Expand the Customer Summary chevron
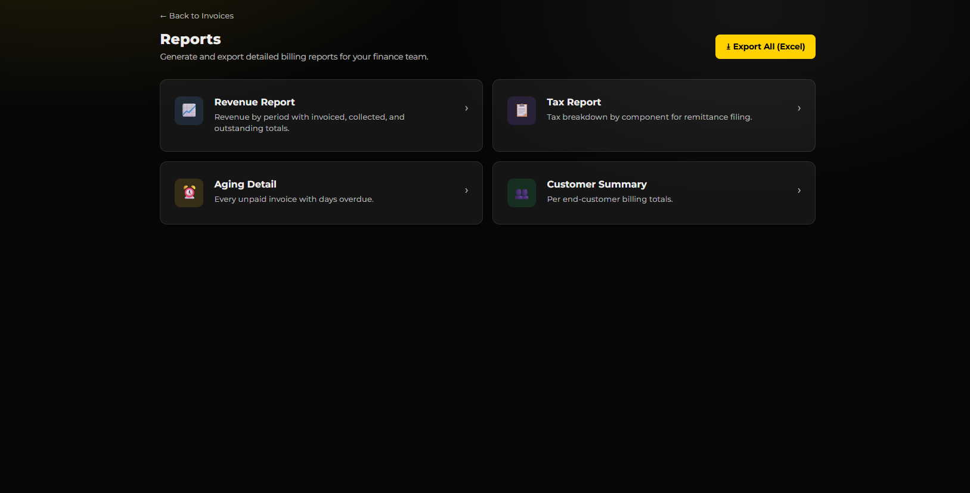The height and width of the screenshot is (493, 970). tap(799, 191)
